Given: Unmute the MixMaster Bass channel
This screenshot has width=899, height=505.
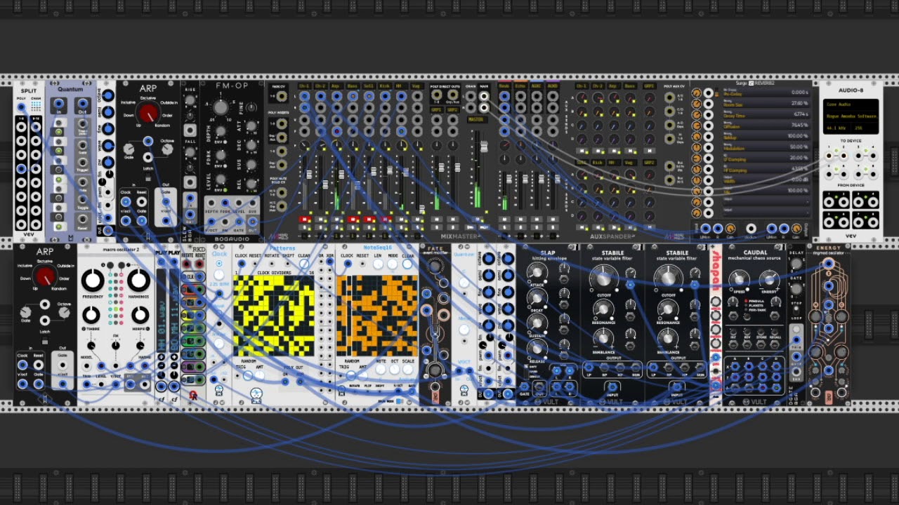Looking at the screenshot, I should [353, 220].
